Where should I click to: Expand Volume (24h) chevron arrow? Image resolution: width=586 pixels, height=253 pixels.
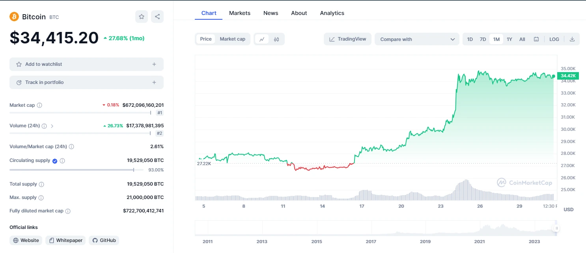(x=52, y=126)
